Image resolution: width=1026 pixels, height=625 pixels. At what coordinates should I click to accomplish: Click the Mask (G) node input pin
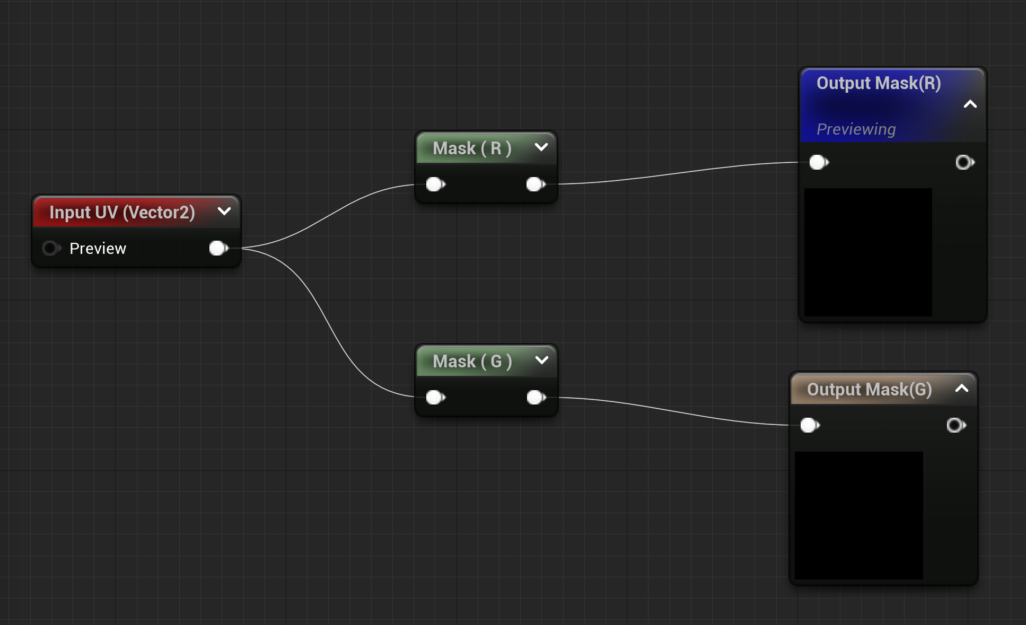(x=435, y=397)
